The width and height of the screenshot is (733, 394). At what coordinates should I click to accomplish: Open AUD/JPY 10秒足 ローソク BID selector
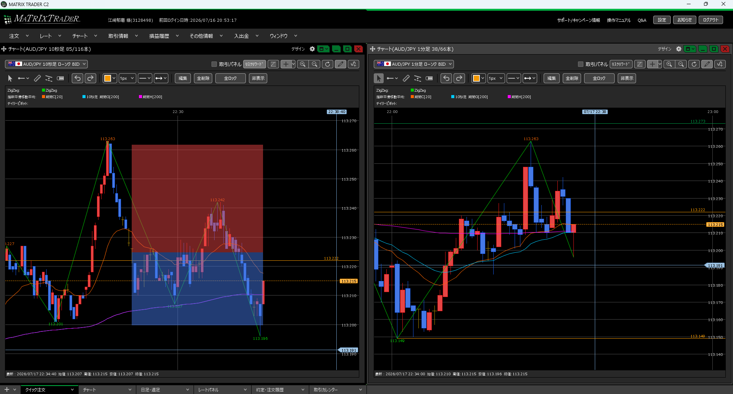coord(46,64)
